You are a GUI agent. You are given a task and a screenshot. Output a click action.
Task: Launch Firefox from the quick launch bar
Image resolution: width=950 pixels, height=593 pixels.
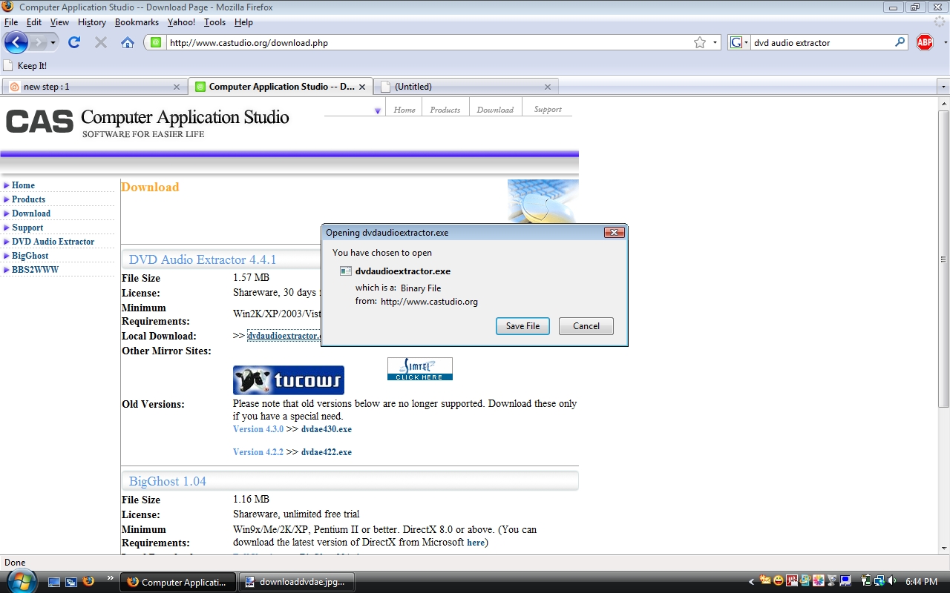coord(89,581)
